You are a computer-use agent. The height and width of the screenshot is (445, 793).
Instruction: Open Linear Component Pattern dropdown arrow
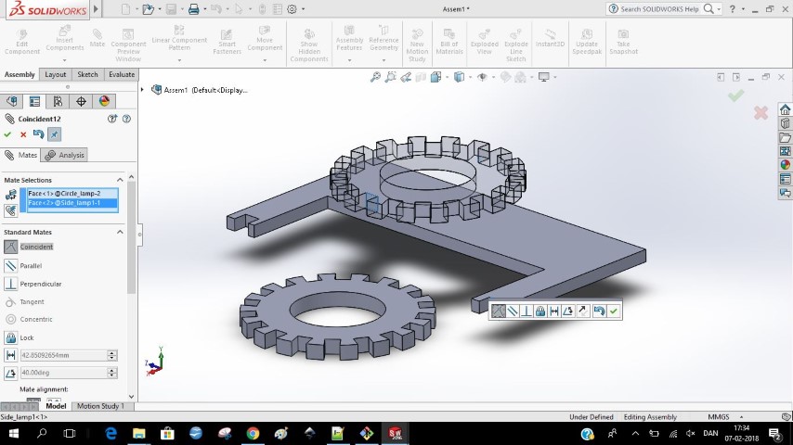click(x=179, y=60)
